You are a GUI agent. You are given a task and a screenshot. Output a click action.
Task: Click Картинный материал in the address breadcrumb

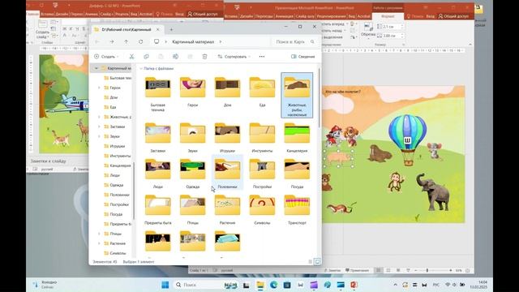[193, 41]
